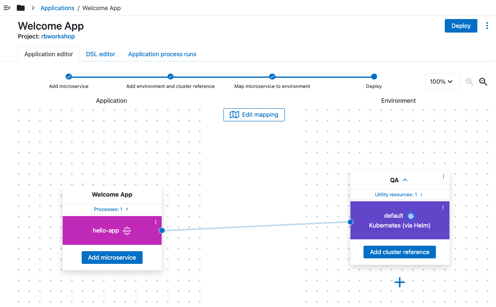This screenshot has width=496, height=307.
Task: Collapse the QA environment chevron
Action: click(x=405, y=180)
